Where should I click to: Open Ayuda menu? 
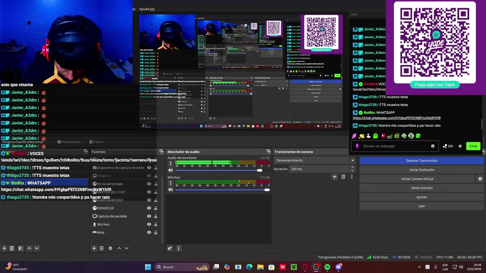147,9
